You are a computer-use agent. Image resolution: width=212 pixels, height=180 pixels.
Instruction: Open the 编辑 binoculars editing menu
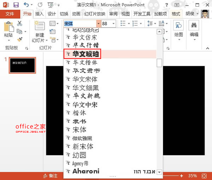(x=194, y=25)
